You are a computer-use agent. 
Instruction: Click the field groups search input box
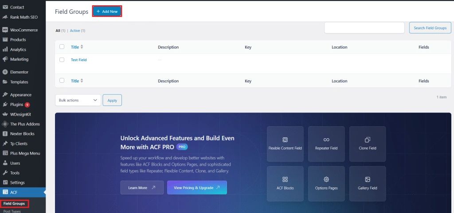364,28
